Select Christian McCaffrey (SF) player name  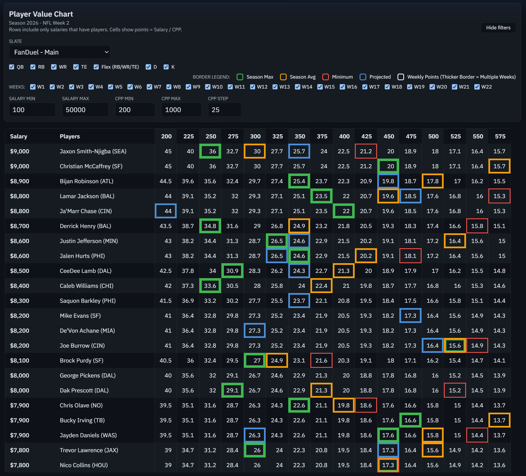91,166
